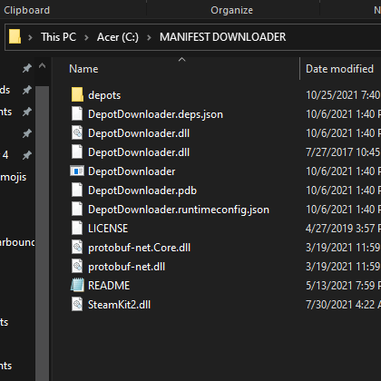Screen dimensions: 381x381
Task: Click MANIFEST DOWNLOADER in the breadcrumb path
Action: click(223, 37)
